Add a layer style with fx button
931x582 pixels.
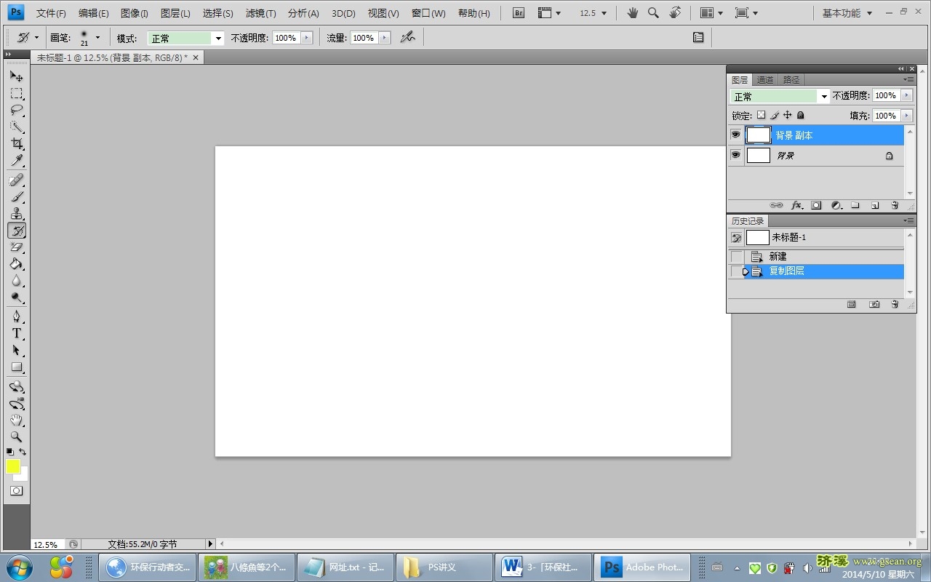coord(796,206)
